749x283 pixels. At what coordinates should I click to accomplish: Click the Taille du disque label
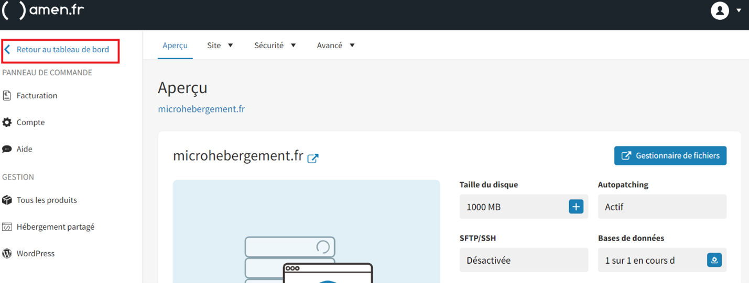(x=489, y=185)
